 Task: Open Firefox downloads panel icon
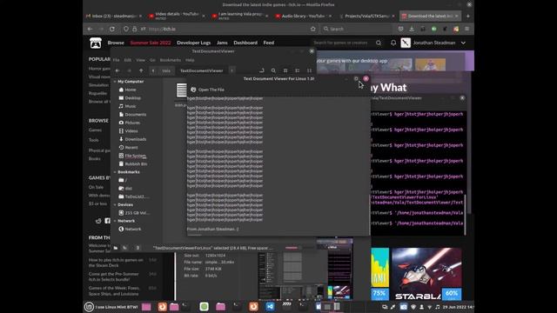412,29
